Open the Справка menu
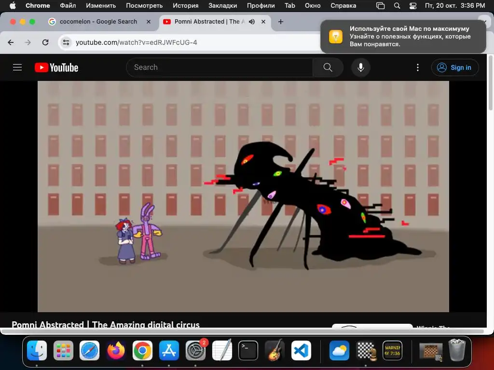The height and width of the screenshot is (370, 494). pos(343,5)
